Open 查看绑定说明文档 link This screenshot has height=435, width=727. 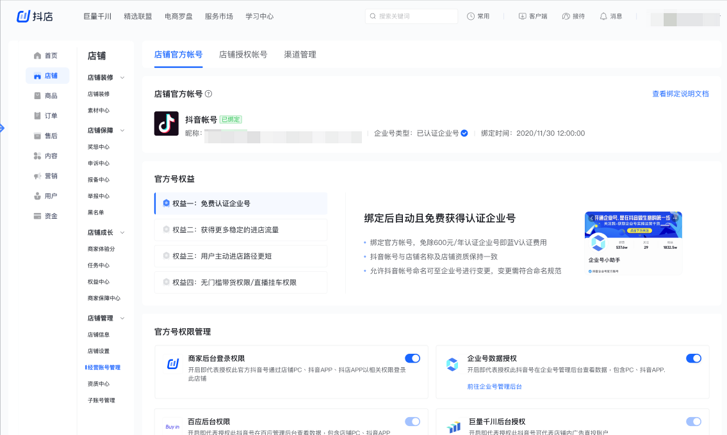[680, 94]
